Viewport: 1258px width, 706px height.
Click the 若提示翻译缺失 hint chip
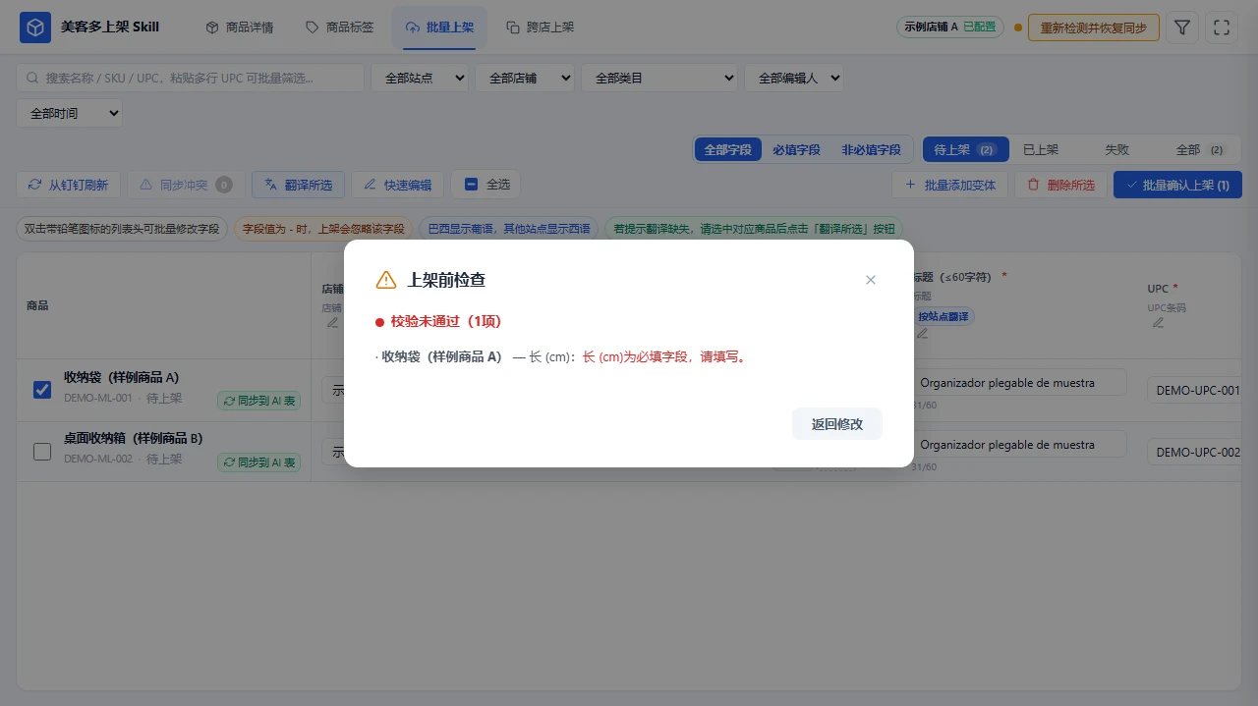[x=754, y=229]
